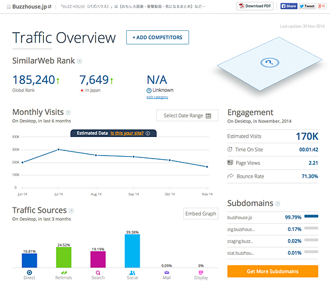The image size is (330, 285).
Task: Click the Referrals arrows icon
Action: [64, 273]
